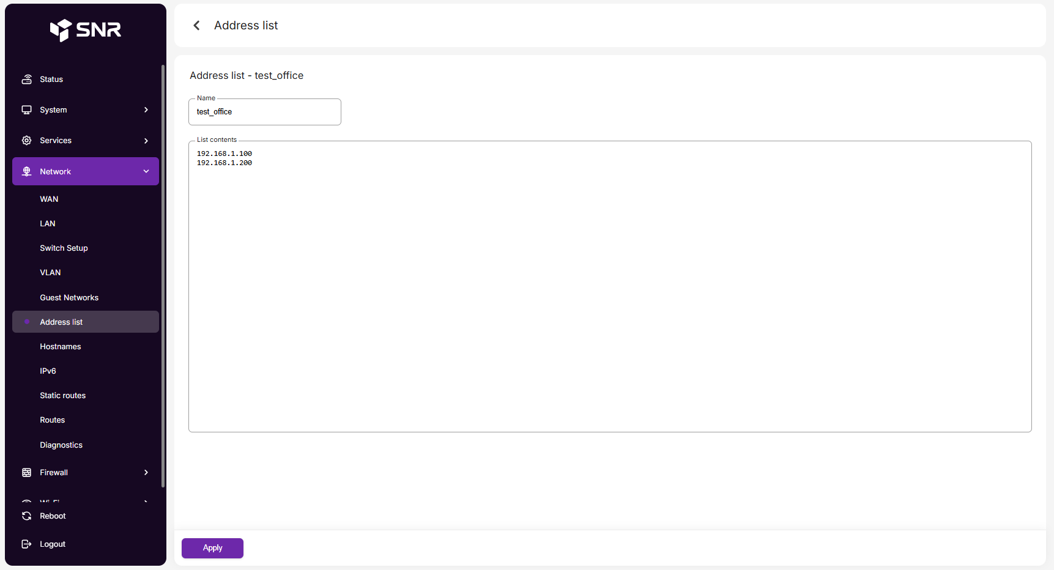Expand the Services submenu chevron
1054x570 pixels.
146,141
